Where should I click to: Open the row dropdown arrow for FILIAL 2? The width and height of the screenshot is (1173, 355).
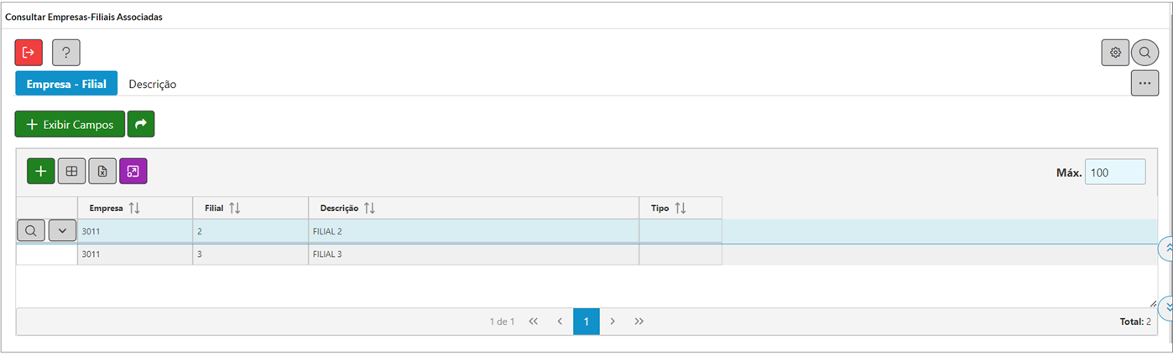point(62,230)
